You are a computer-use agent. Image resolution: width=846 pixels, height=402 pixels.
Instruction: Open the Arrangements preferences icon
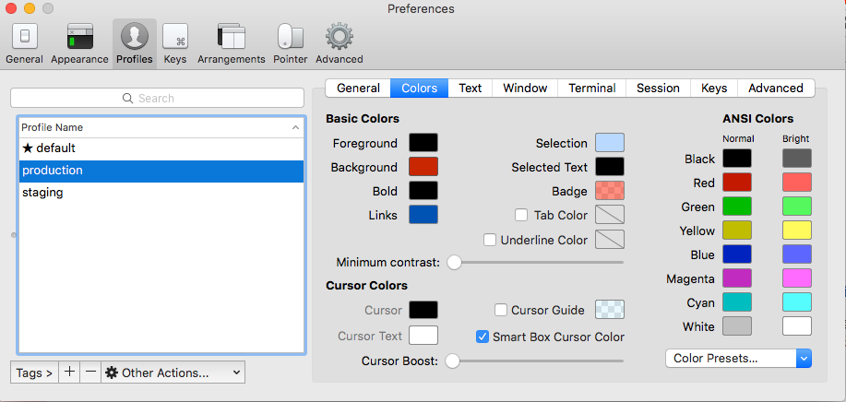231,43
